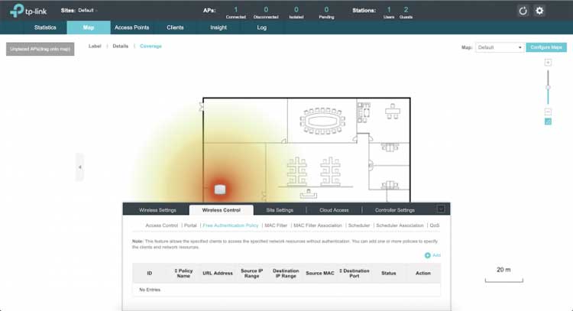Switch to the Access Points tab
573x311 pixels.
(131, 28)
